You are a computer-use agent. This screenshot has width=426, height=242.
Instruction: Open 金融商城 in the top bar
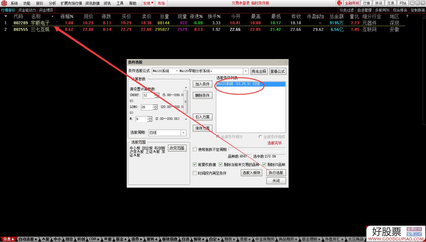coord(352,3)
